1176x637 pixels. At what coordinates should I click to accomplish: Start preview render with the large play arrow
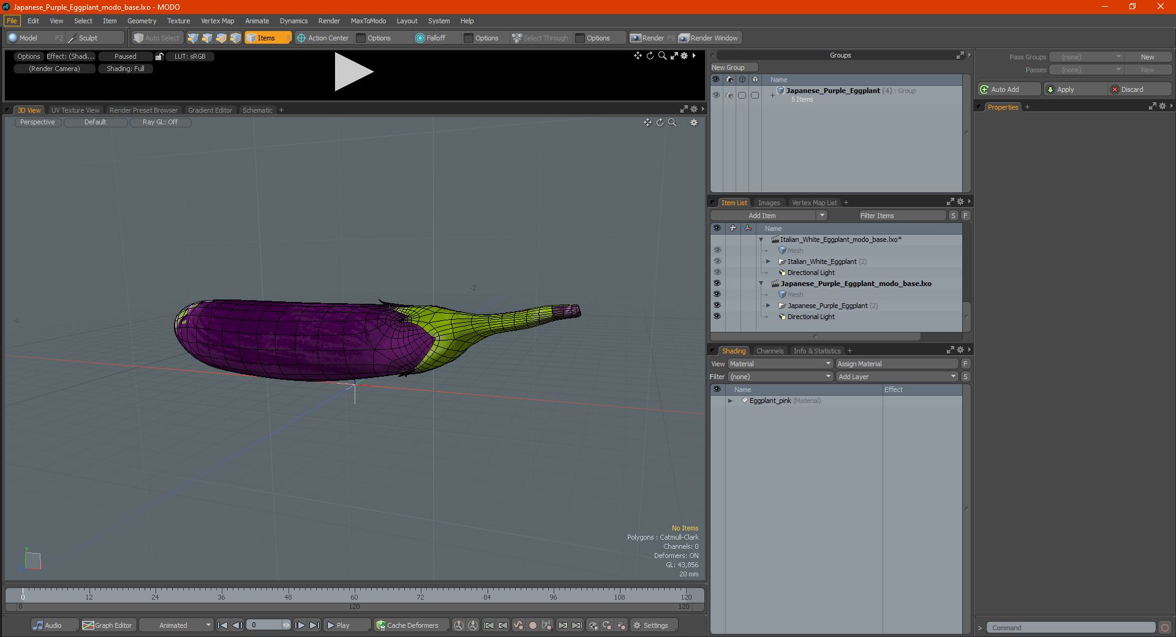tap(353, 72)
